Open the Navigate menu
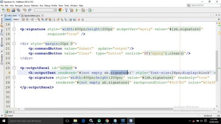 point(19,6)
